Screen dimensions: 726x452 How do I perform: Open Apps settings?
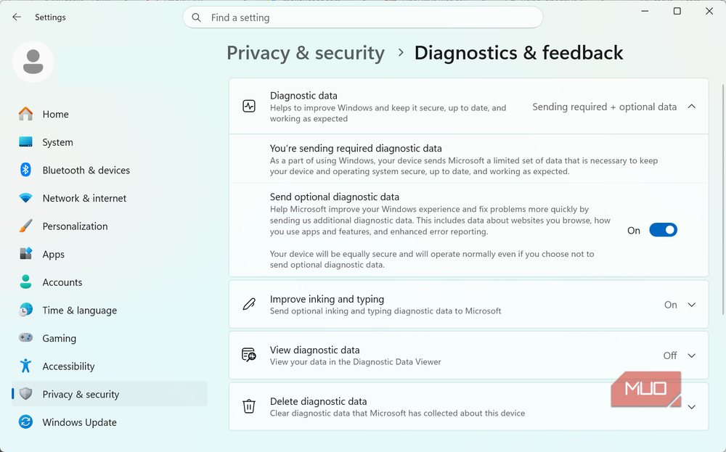pyautogui.click(x=110, y=254)
